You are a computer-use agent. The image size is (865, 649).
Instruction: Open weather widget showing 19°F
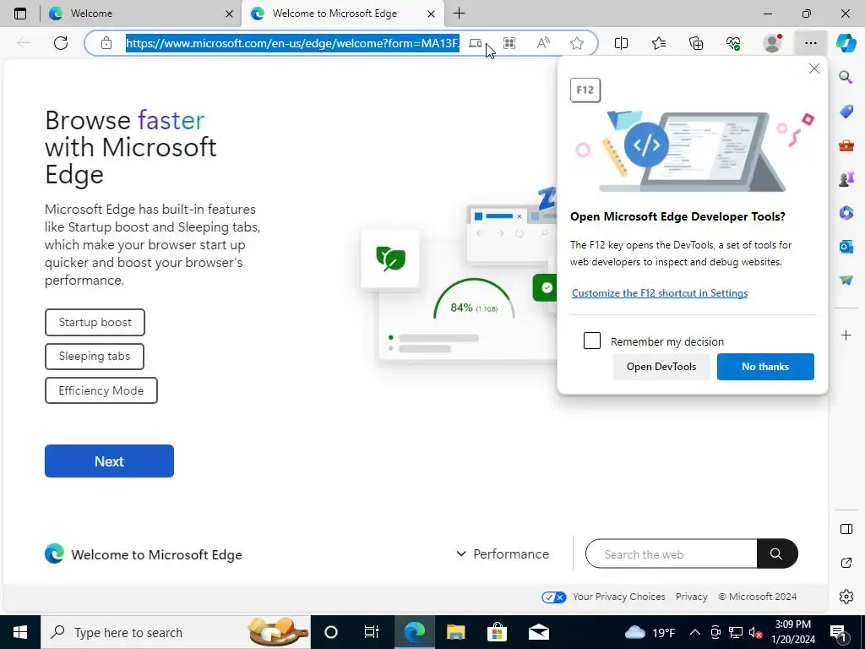coord(650,632)
